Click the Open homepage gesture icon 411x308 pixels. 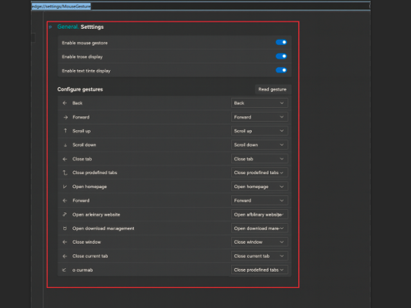[x=65, y=187]
